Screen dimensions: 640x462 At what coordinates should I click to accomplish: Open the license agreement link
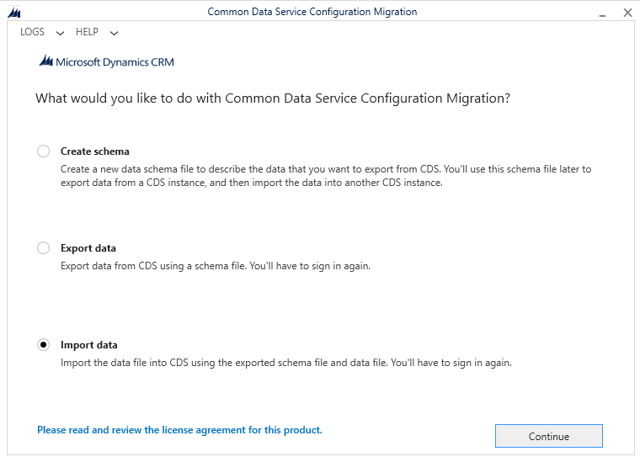[x=179, y=430]
